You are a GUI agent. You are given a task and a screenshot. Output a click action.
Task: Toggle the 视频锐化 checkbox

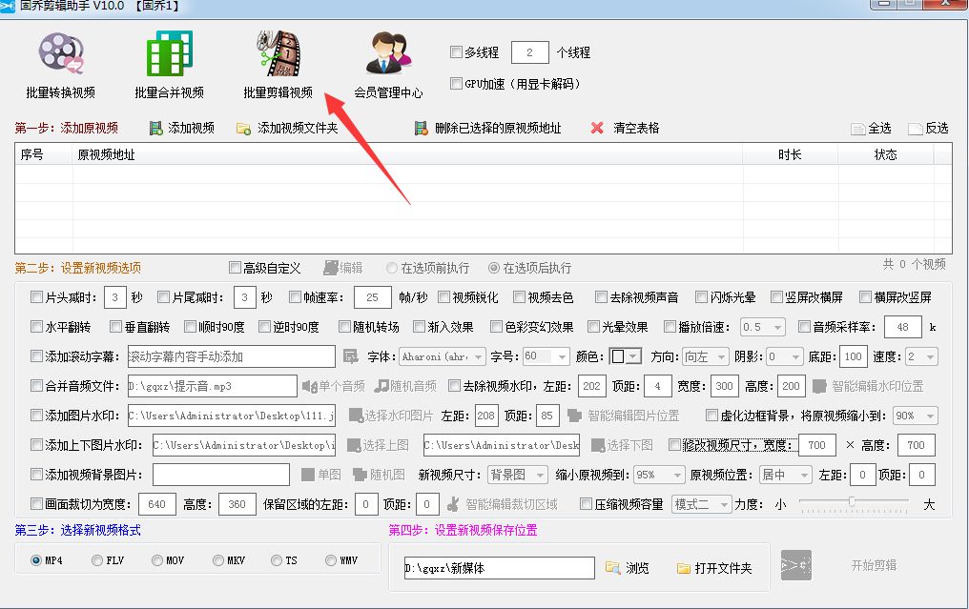point(443,297)
